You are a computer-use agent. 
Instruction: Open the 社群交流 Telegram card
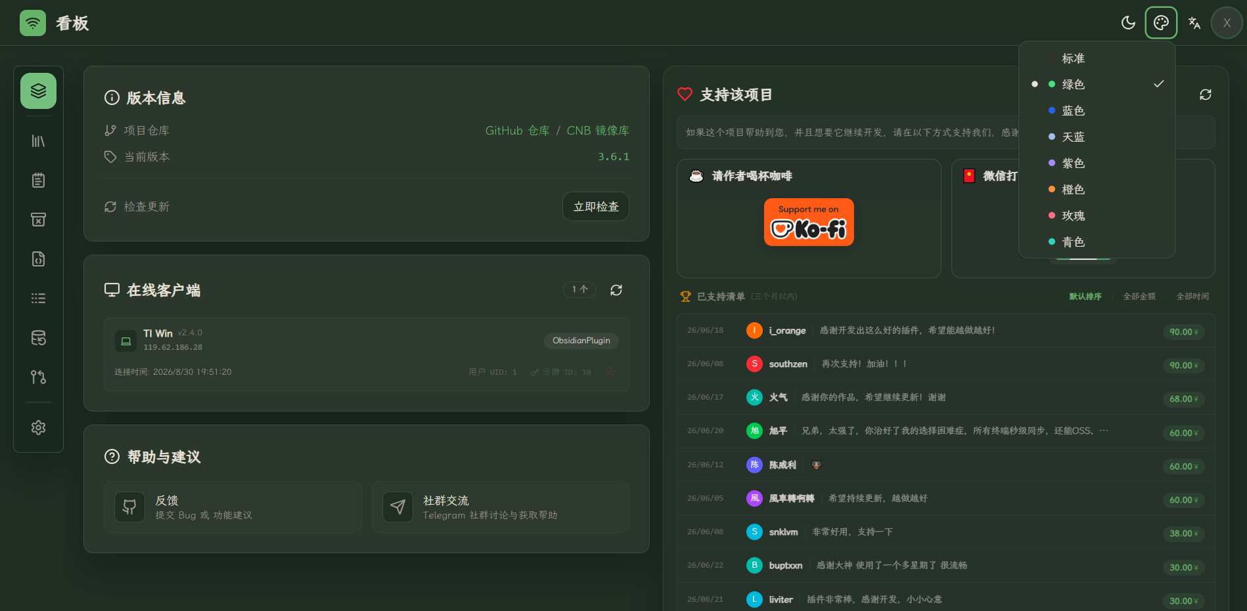501,507
